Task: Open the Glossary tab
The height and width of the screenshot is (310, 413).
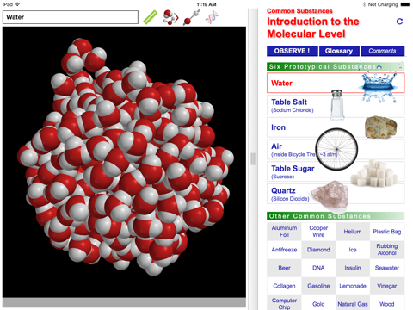Action: click(x=339, y=51)
